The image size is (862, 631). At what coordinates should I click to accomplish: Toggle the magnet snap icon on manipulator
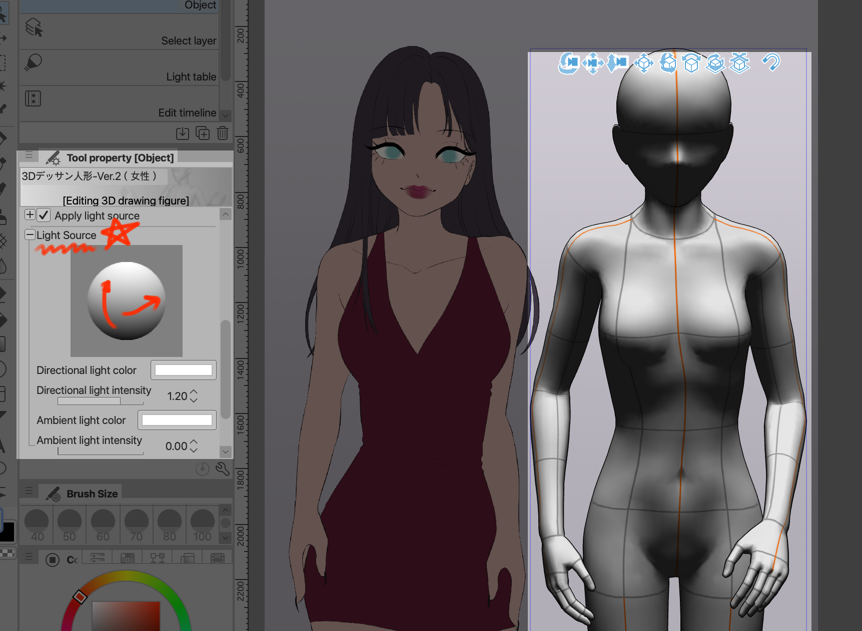tap(771, 62)
